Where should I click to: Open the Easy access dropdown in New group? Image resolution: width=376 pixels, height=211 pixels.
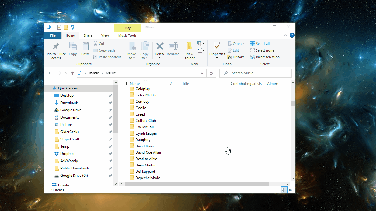click(201, 50)
